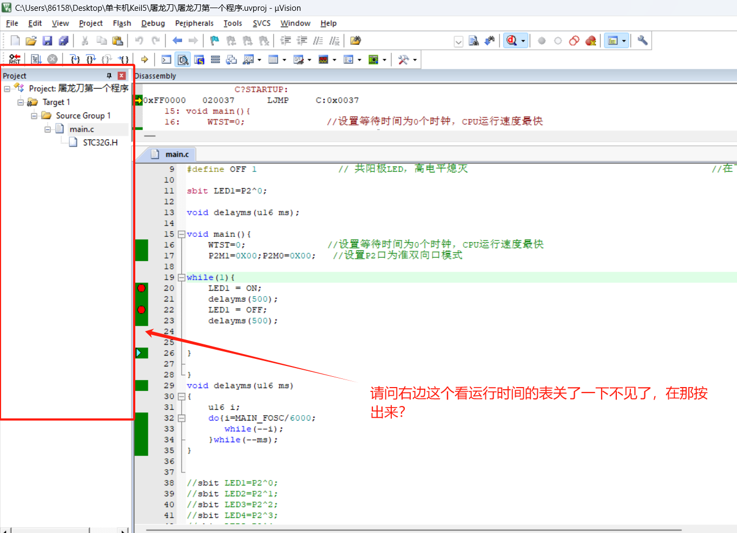
Task: Open the Serial Windows dropdown arrow
Action: point(310,59)
